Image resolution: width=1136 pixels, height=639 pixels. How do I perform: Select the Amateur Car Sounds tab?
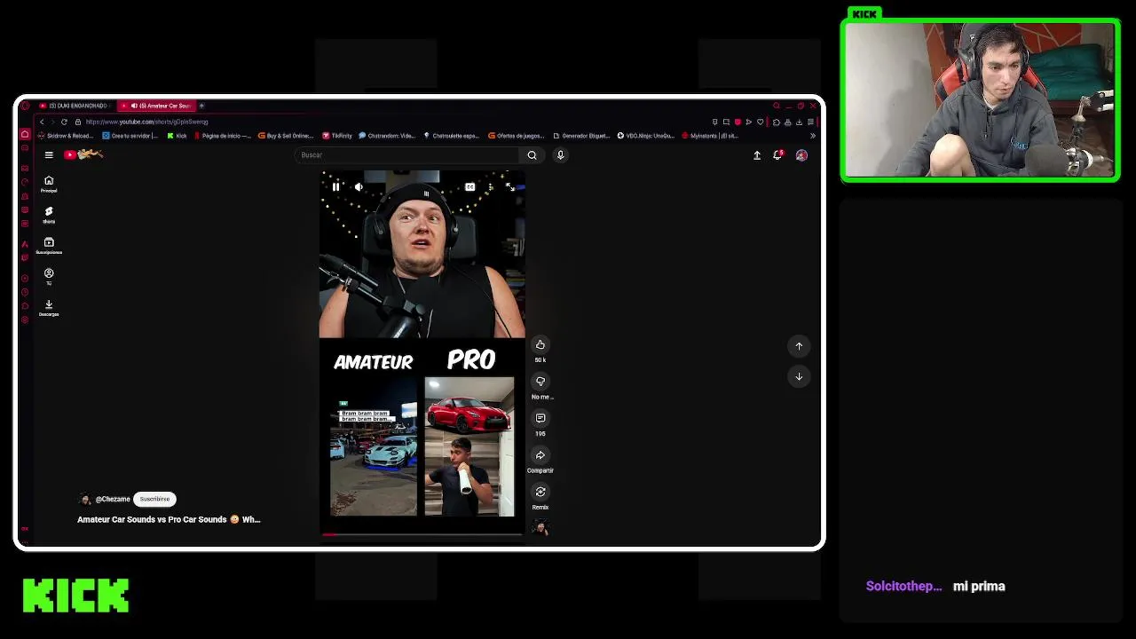[156, 106]
